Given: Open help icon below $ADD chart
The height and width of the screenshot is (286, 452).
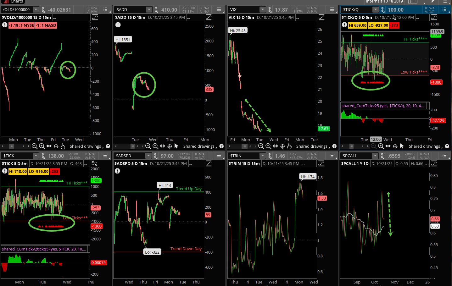Looking at the screenshot, I should click(x=221, y=146).
